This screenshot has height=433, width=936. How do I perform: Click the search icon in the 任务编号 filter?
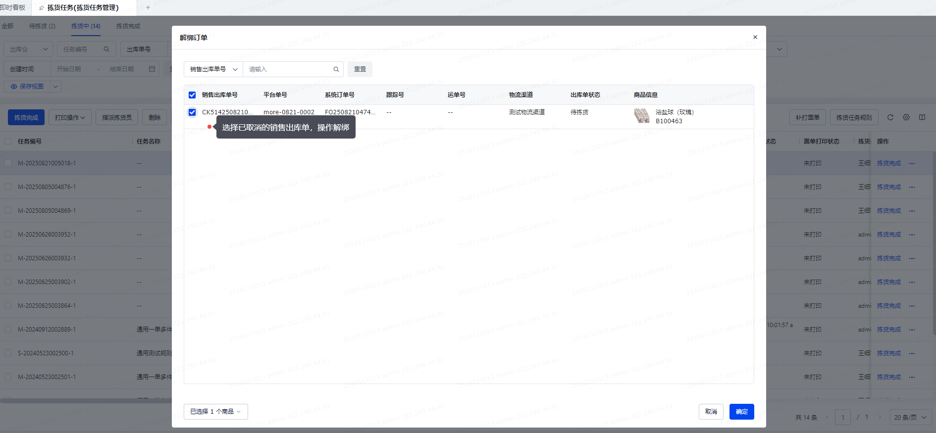pyautogui.click(x=106, y=49)
